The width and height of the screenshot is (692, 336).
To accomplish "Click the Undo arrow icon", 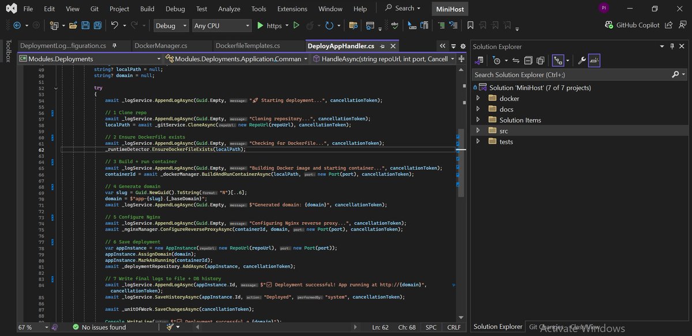I will [114, 25].
